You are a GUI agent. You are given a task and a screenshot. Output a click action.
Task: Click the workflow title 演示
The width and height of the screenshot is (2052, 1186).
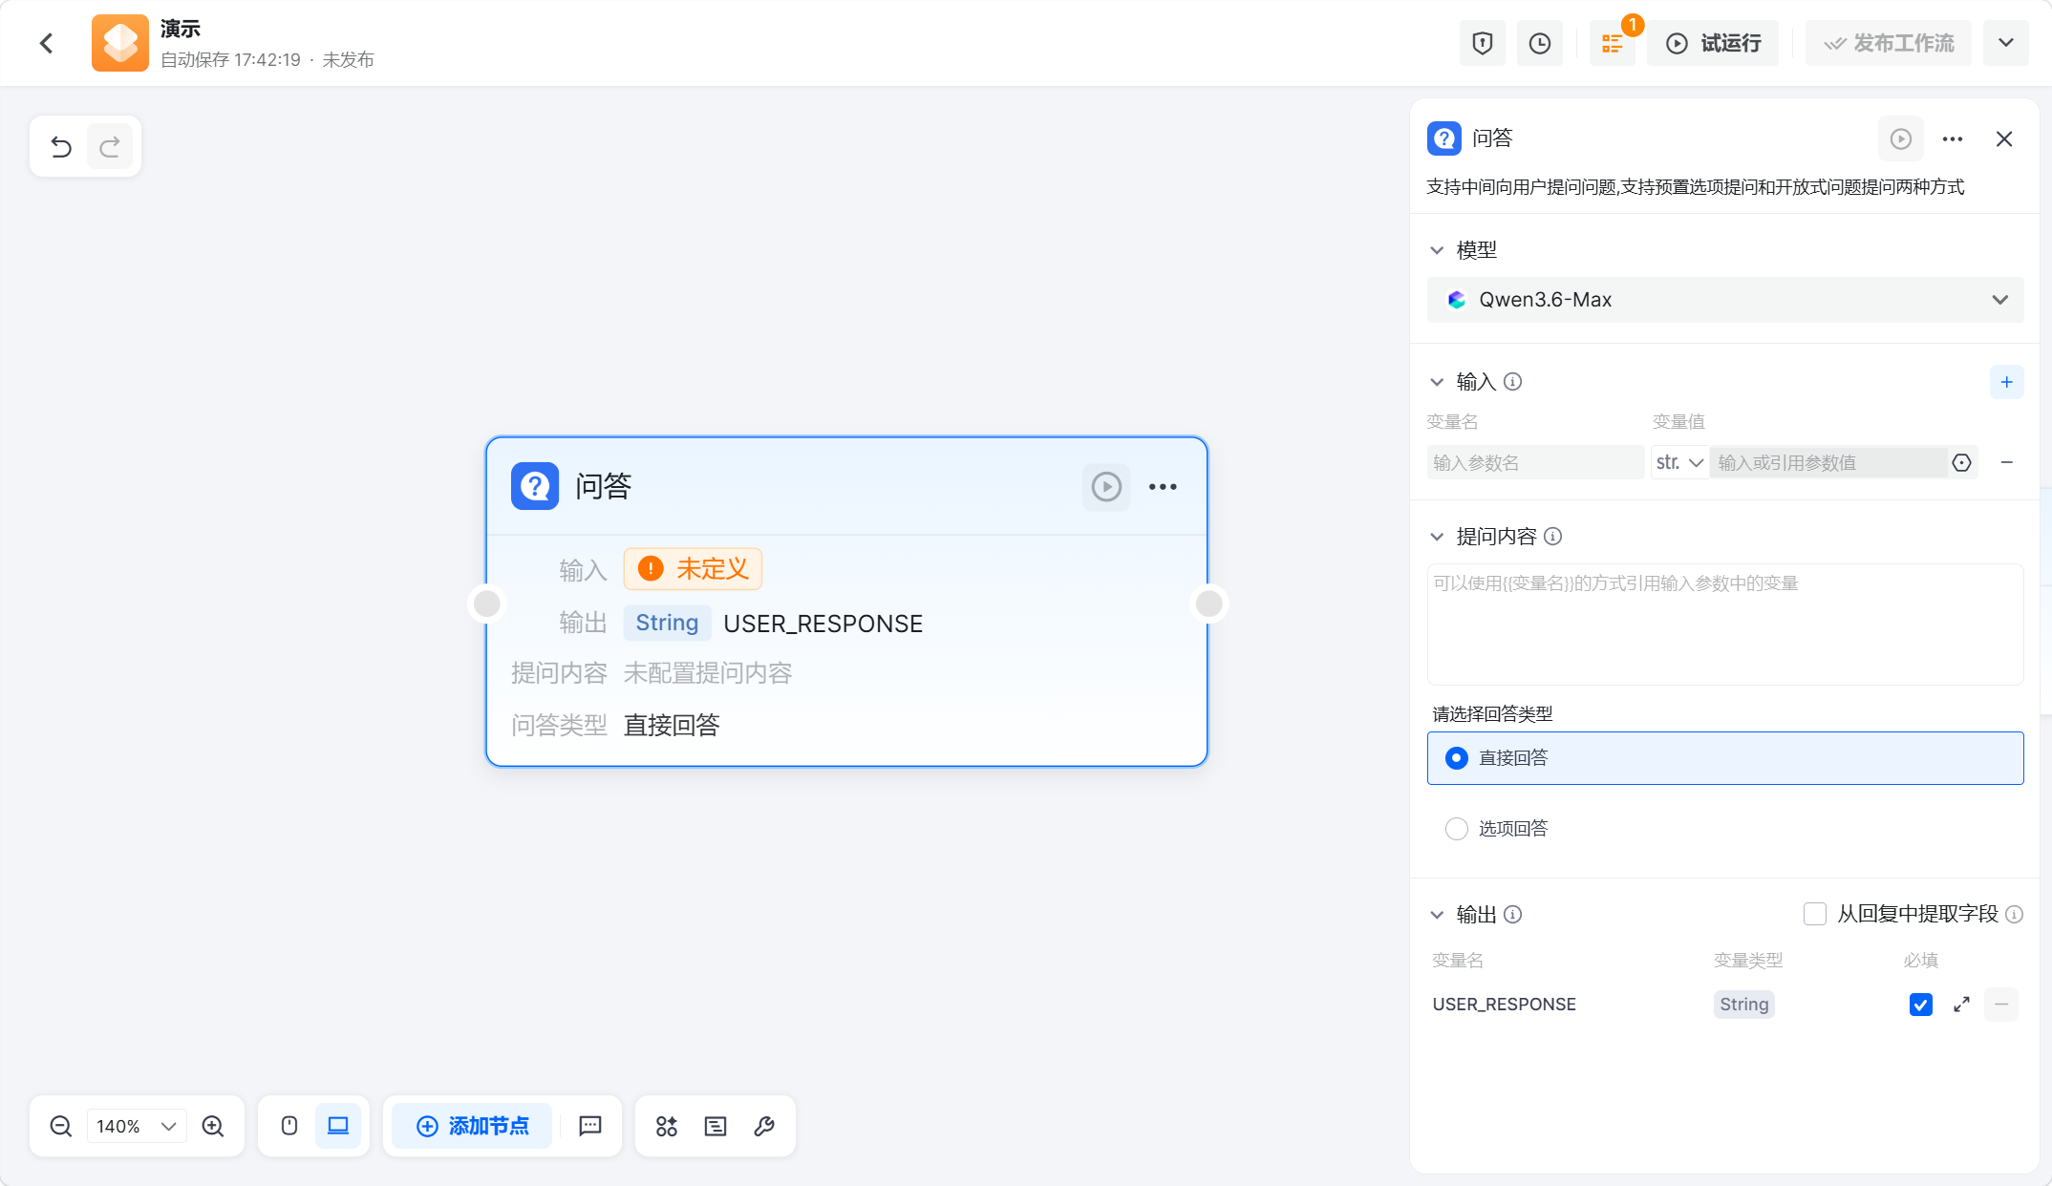181,29
